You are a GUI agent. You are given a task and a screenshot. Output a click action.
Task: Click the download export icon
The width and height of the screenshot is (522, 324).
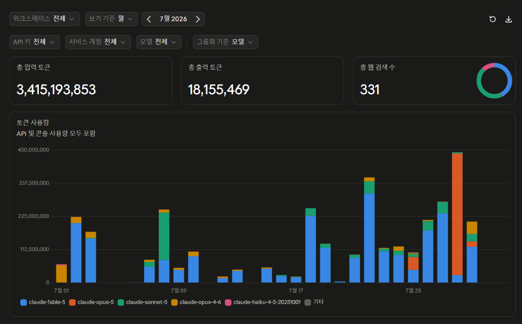[x=508, y=19]
